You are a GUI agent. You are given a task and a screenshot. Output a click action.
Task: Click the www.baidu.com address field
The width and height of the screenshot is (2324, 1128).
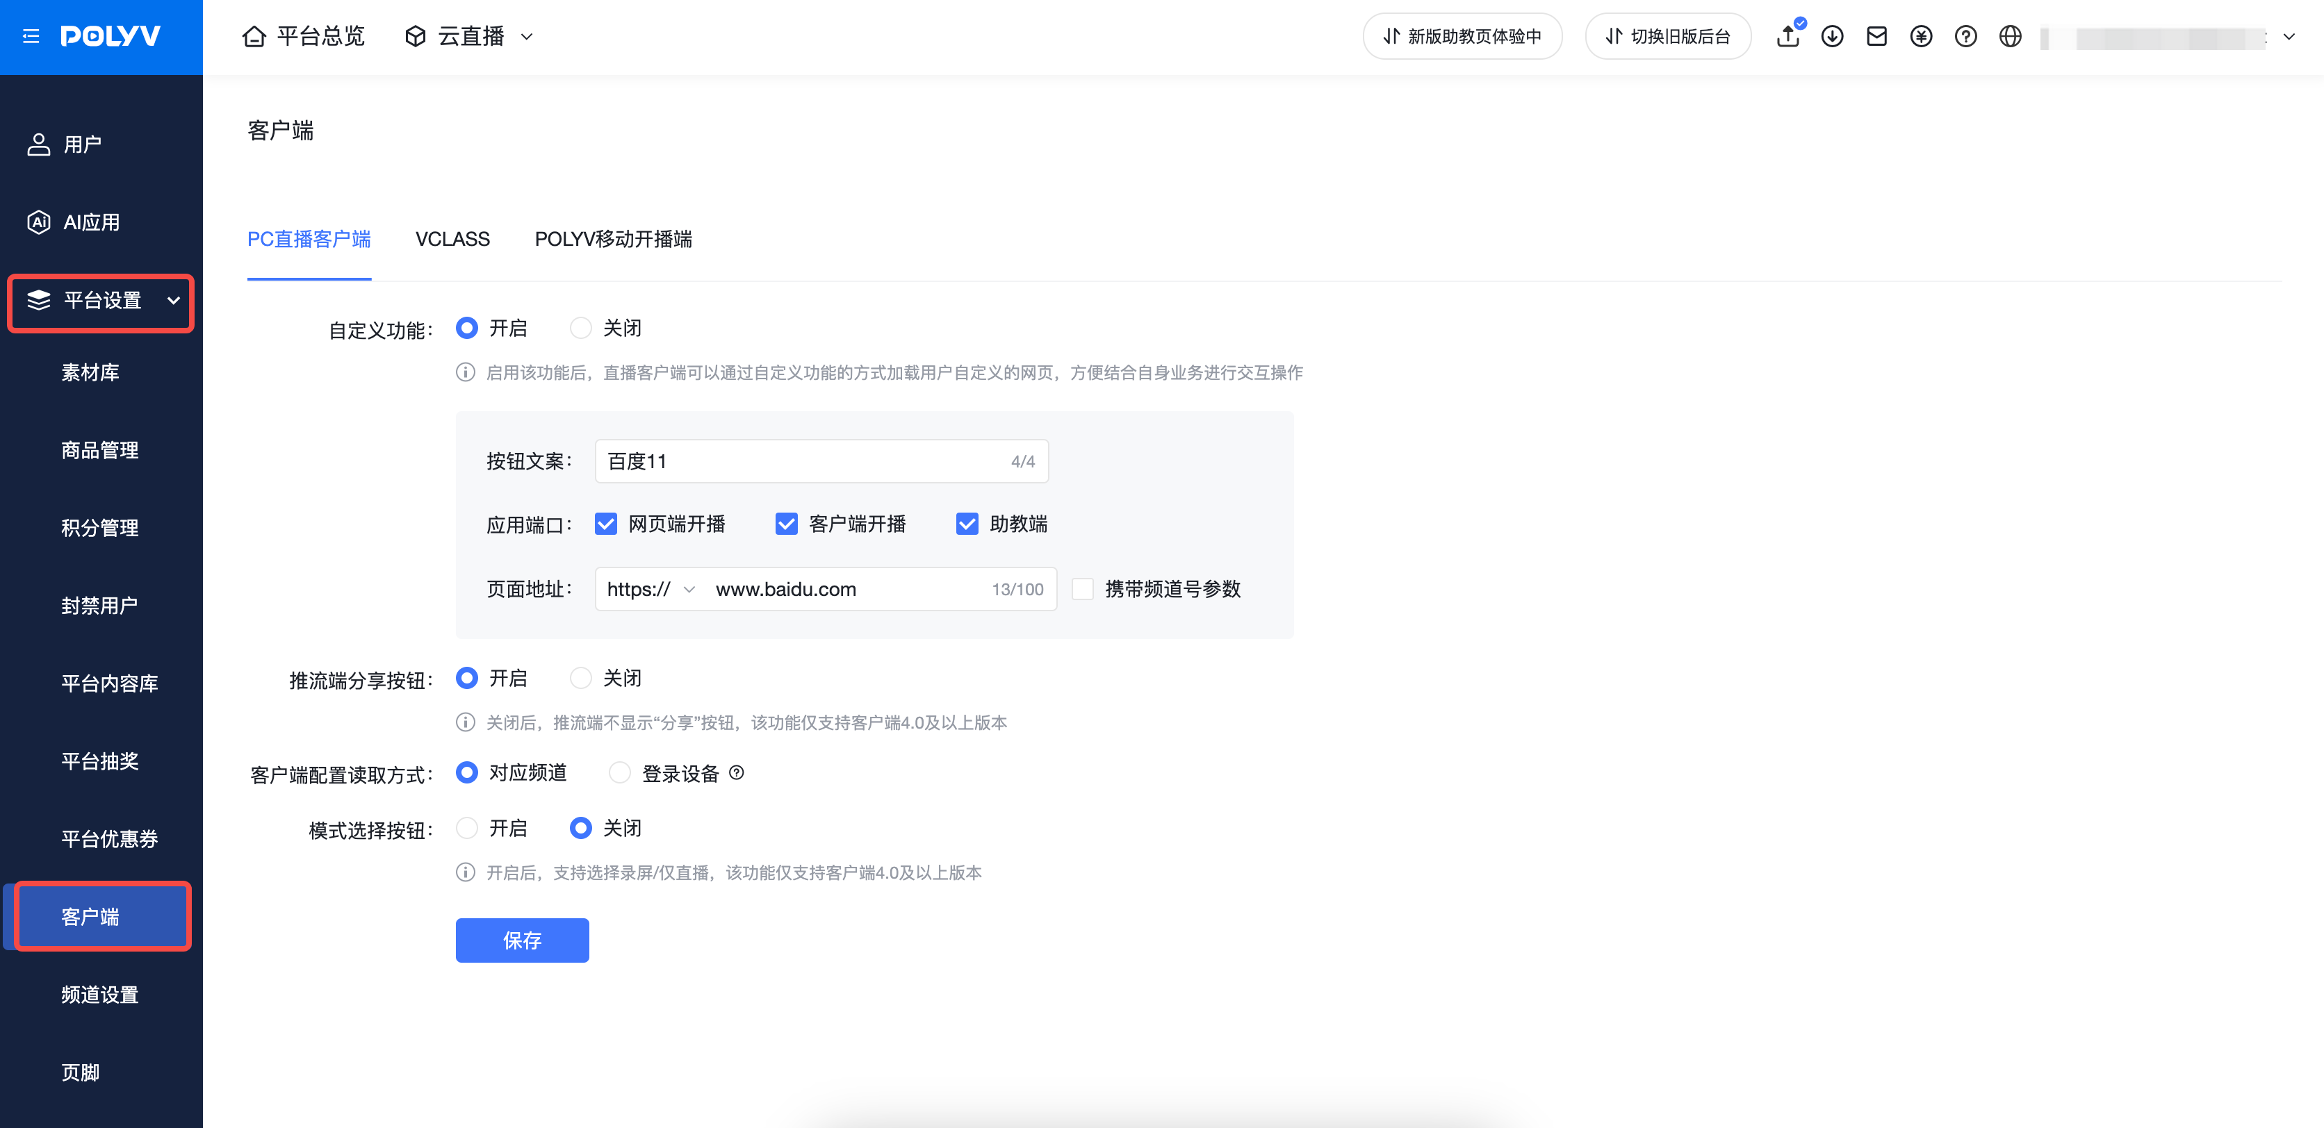848,589
